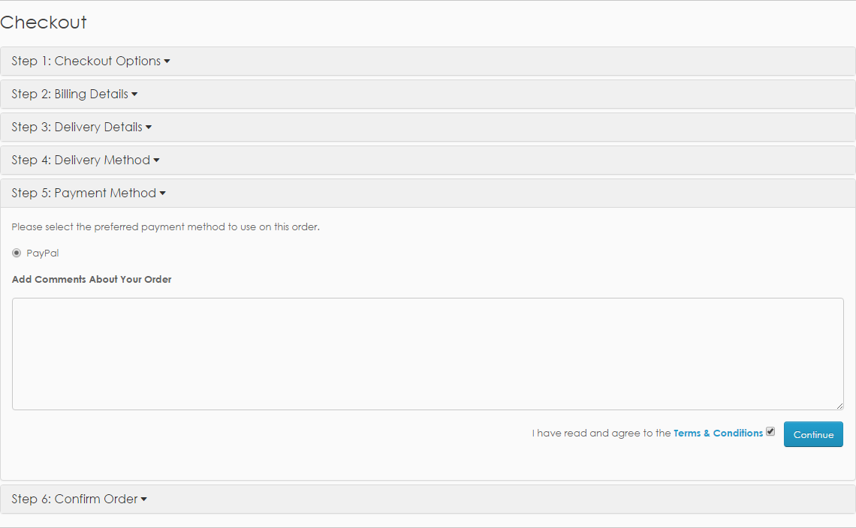Open the Terms & Conditions link
856x528 pixels.
[718, 433]
